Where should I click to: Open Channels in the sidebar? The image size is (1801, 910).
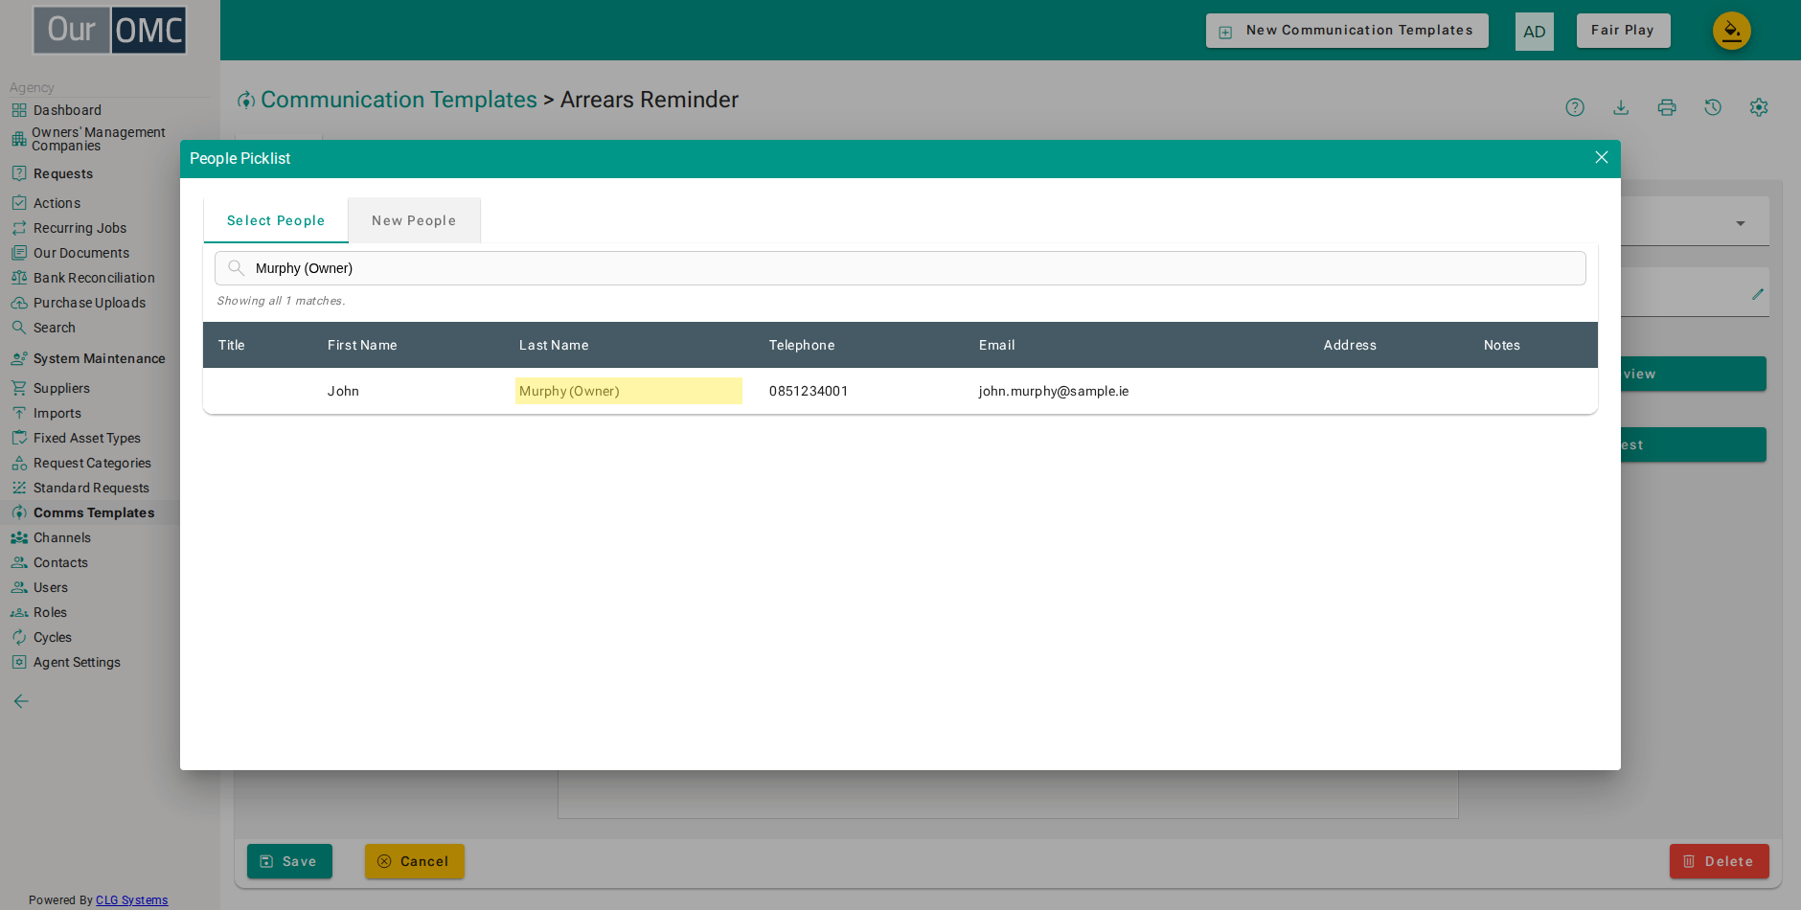pyautogui.click(x=62, y=537)
